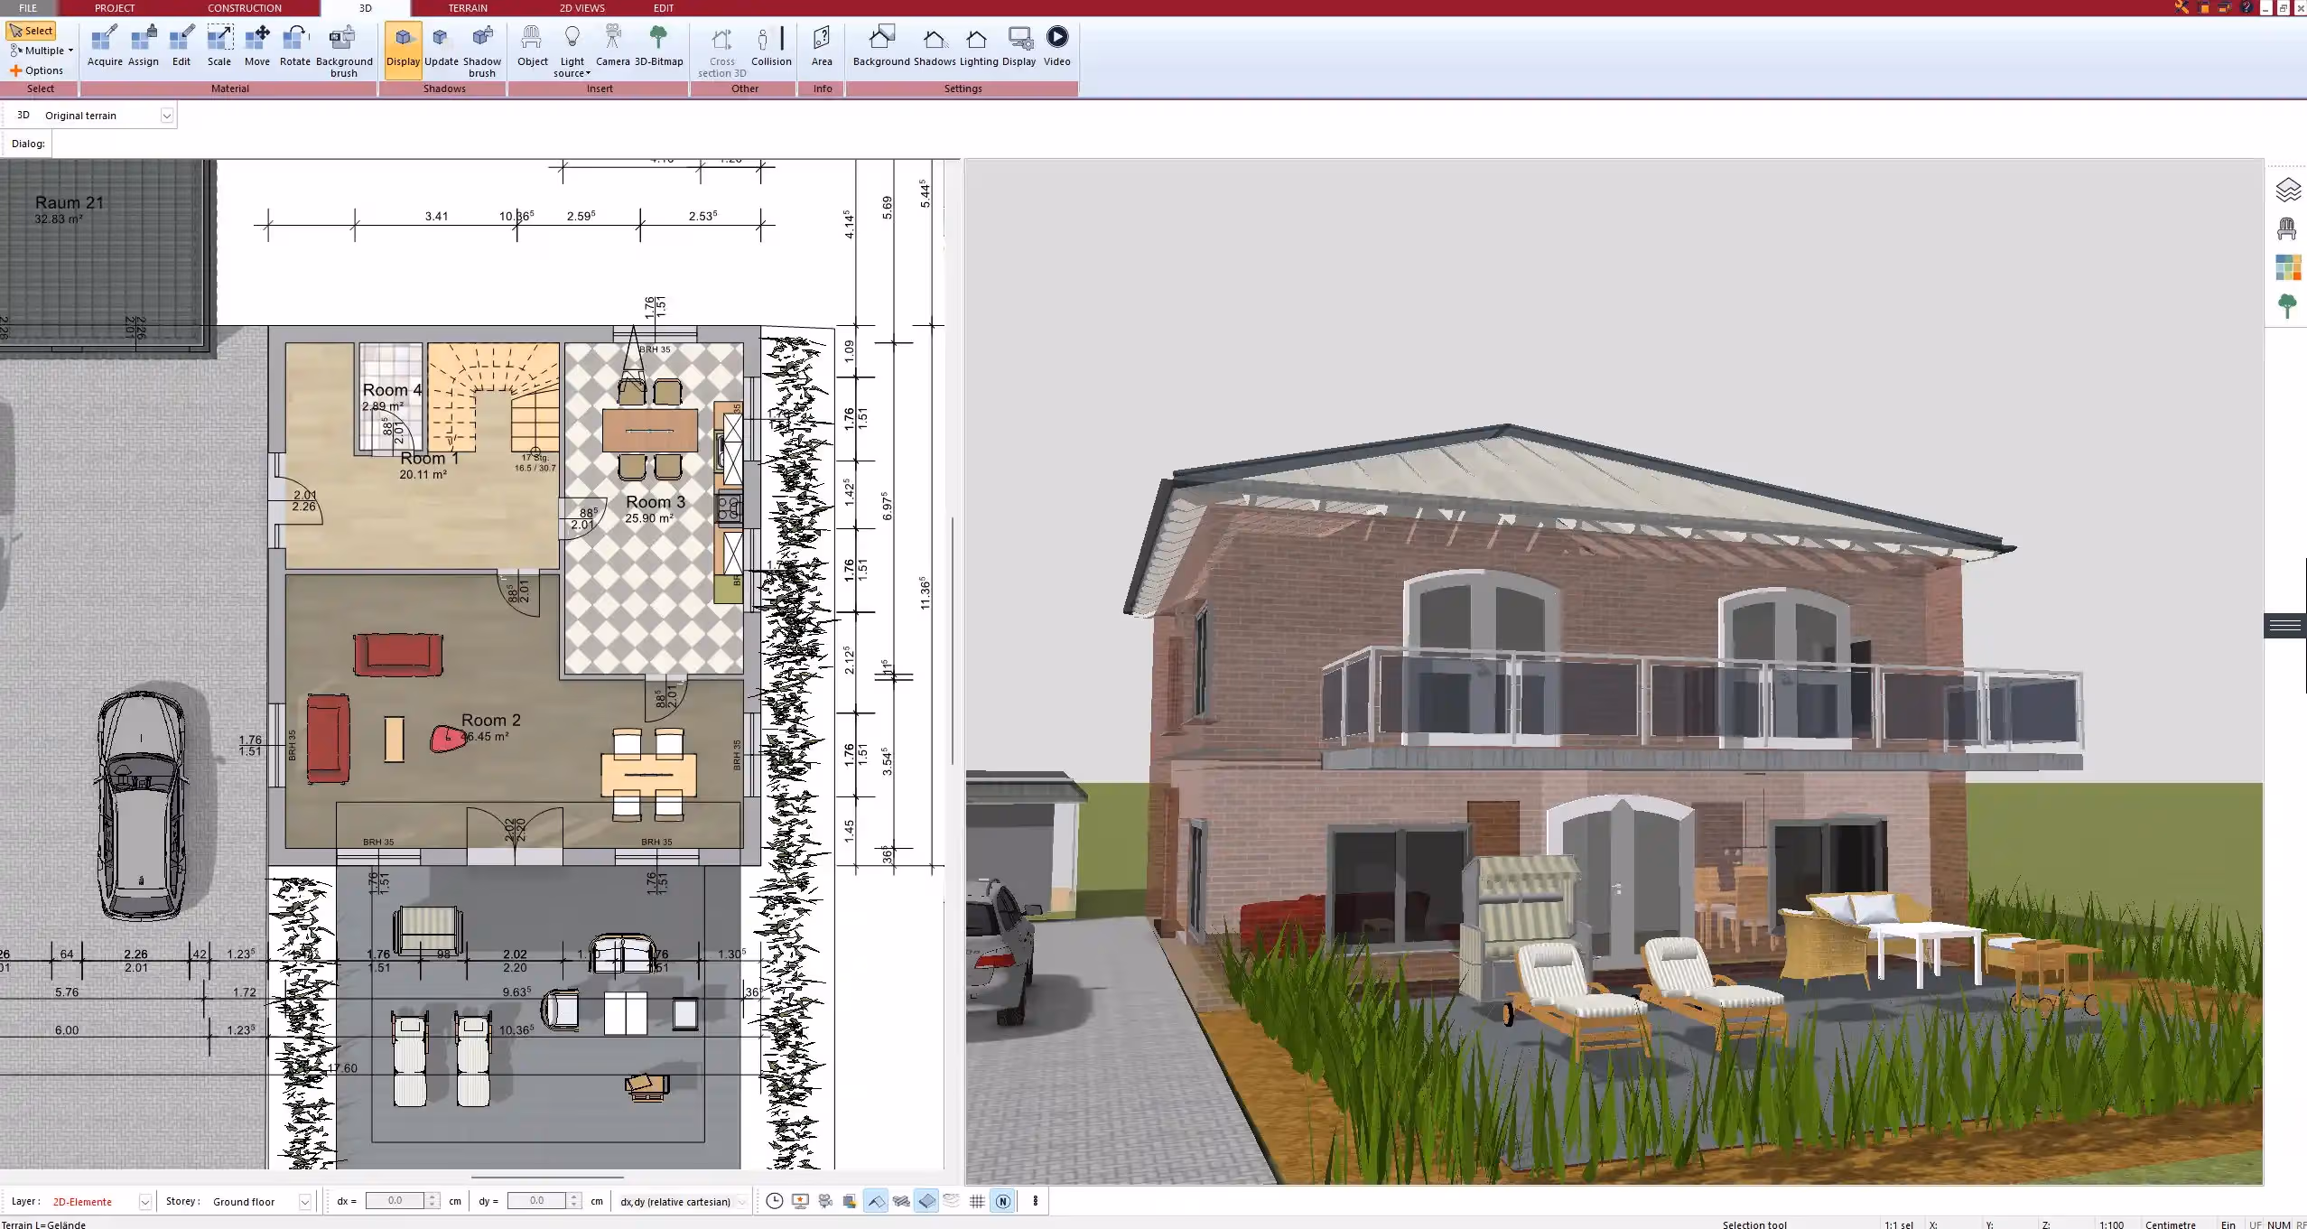
Task: Switch to the PROJECT tab
Action: click(x=115, y=8)
